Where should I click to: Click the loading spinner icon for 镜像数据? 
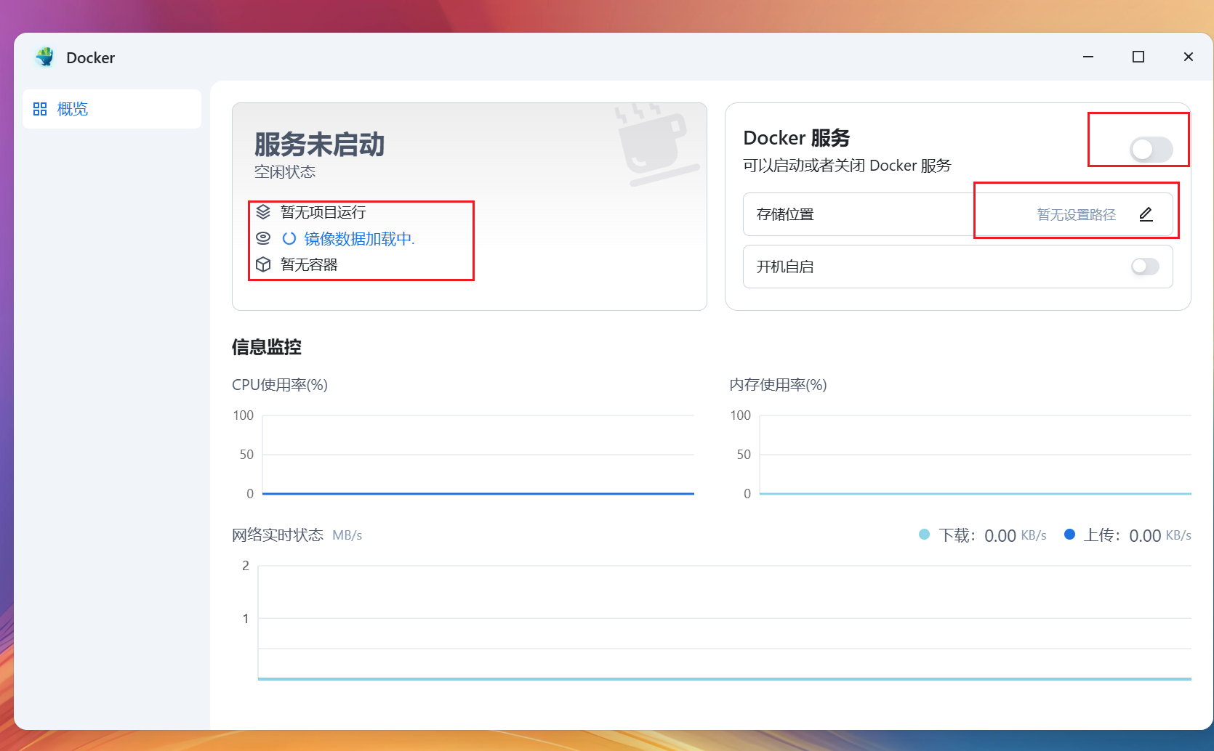[289, 238]
